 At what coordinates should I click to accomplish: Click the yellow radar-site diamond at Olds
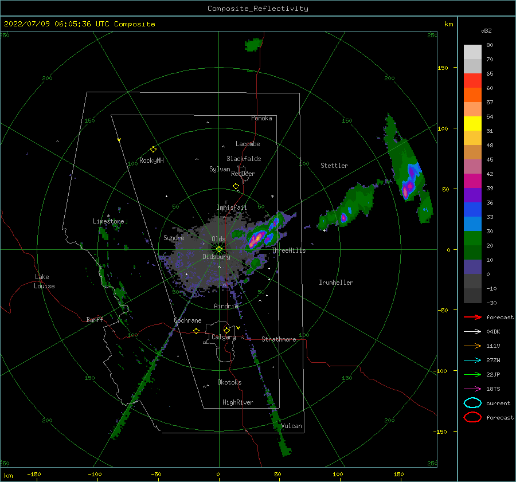tap(219, 249)
